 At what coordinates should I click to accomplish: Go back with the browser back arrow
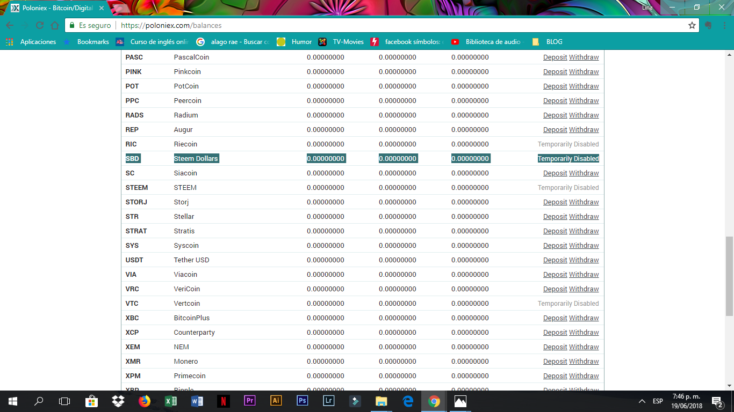pos(10,25)
